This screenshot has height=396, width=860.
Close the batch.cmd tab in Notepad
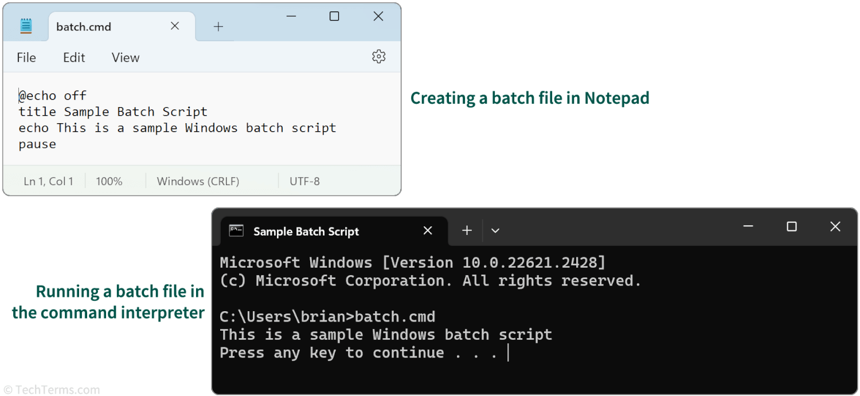pos(175,25)
